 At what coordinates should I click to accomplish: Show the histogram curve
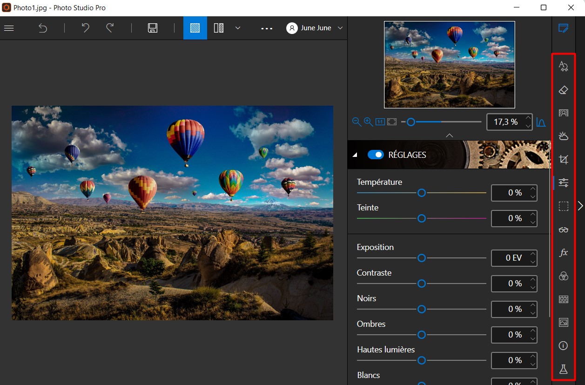point(541,122)
